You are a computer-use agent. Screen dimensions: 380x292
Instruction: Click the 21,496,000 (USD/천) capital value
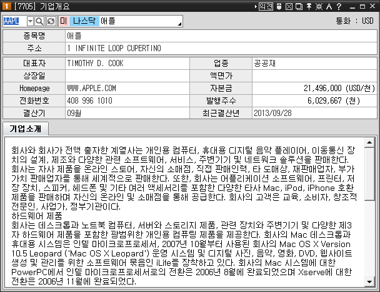tap(339, 89)
